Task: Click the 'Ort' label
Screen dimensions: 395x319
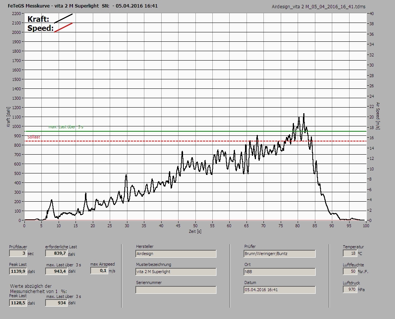Action: pos(247,264)
